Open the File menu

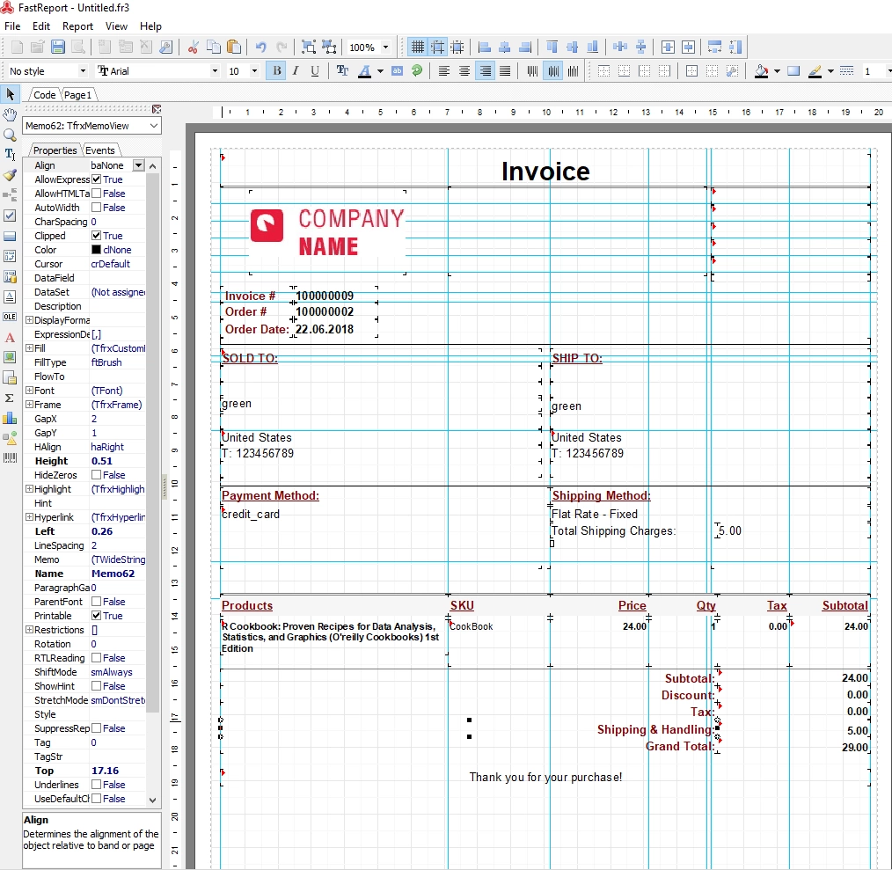click(x=12, y=26)
